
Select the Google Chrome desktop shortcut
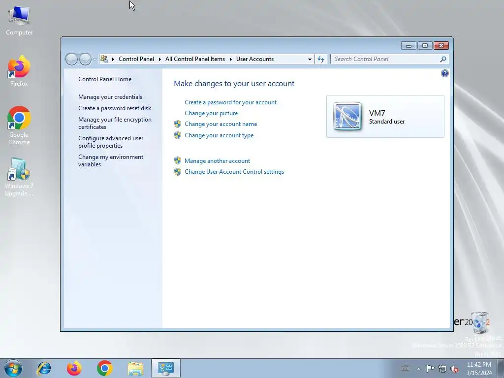click(19, 126)
